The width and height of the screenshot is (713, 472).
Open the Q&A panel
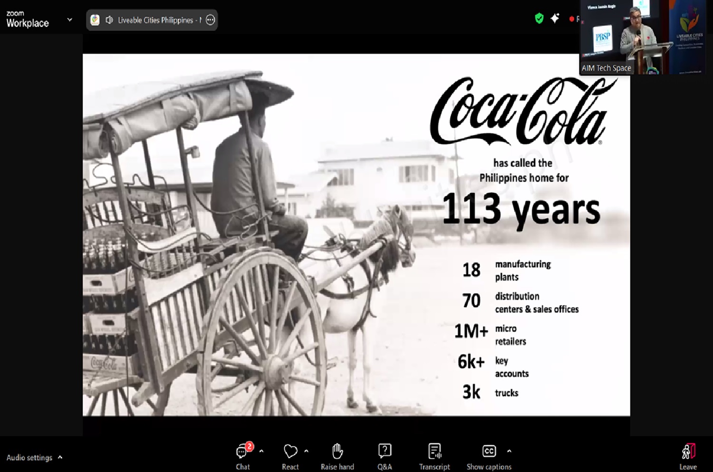click(x=385, y=456)
